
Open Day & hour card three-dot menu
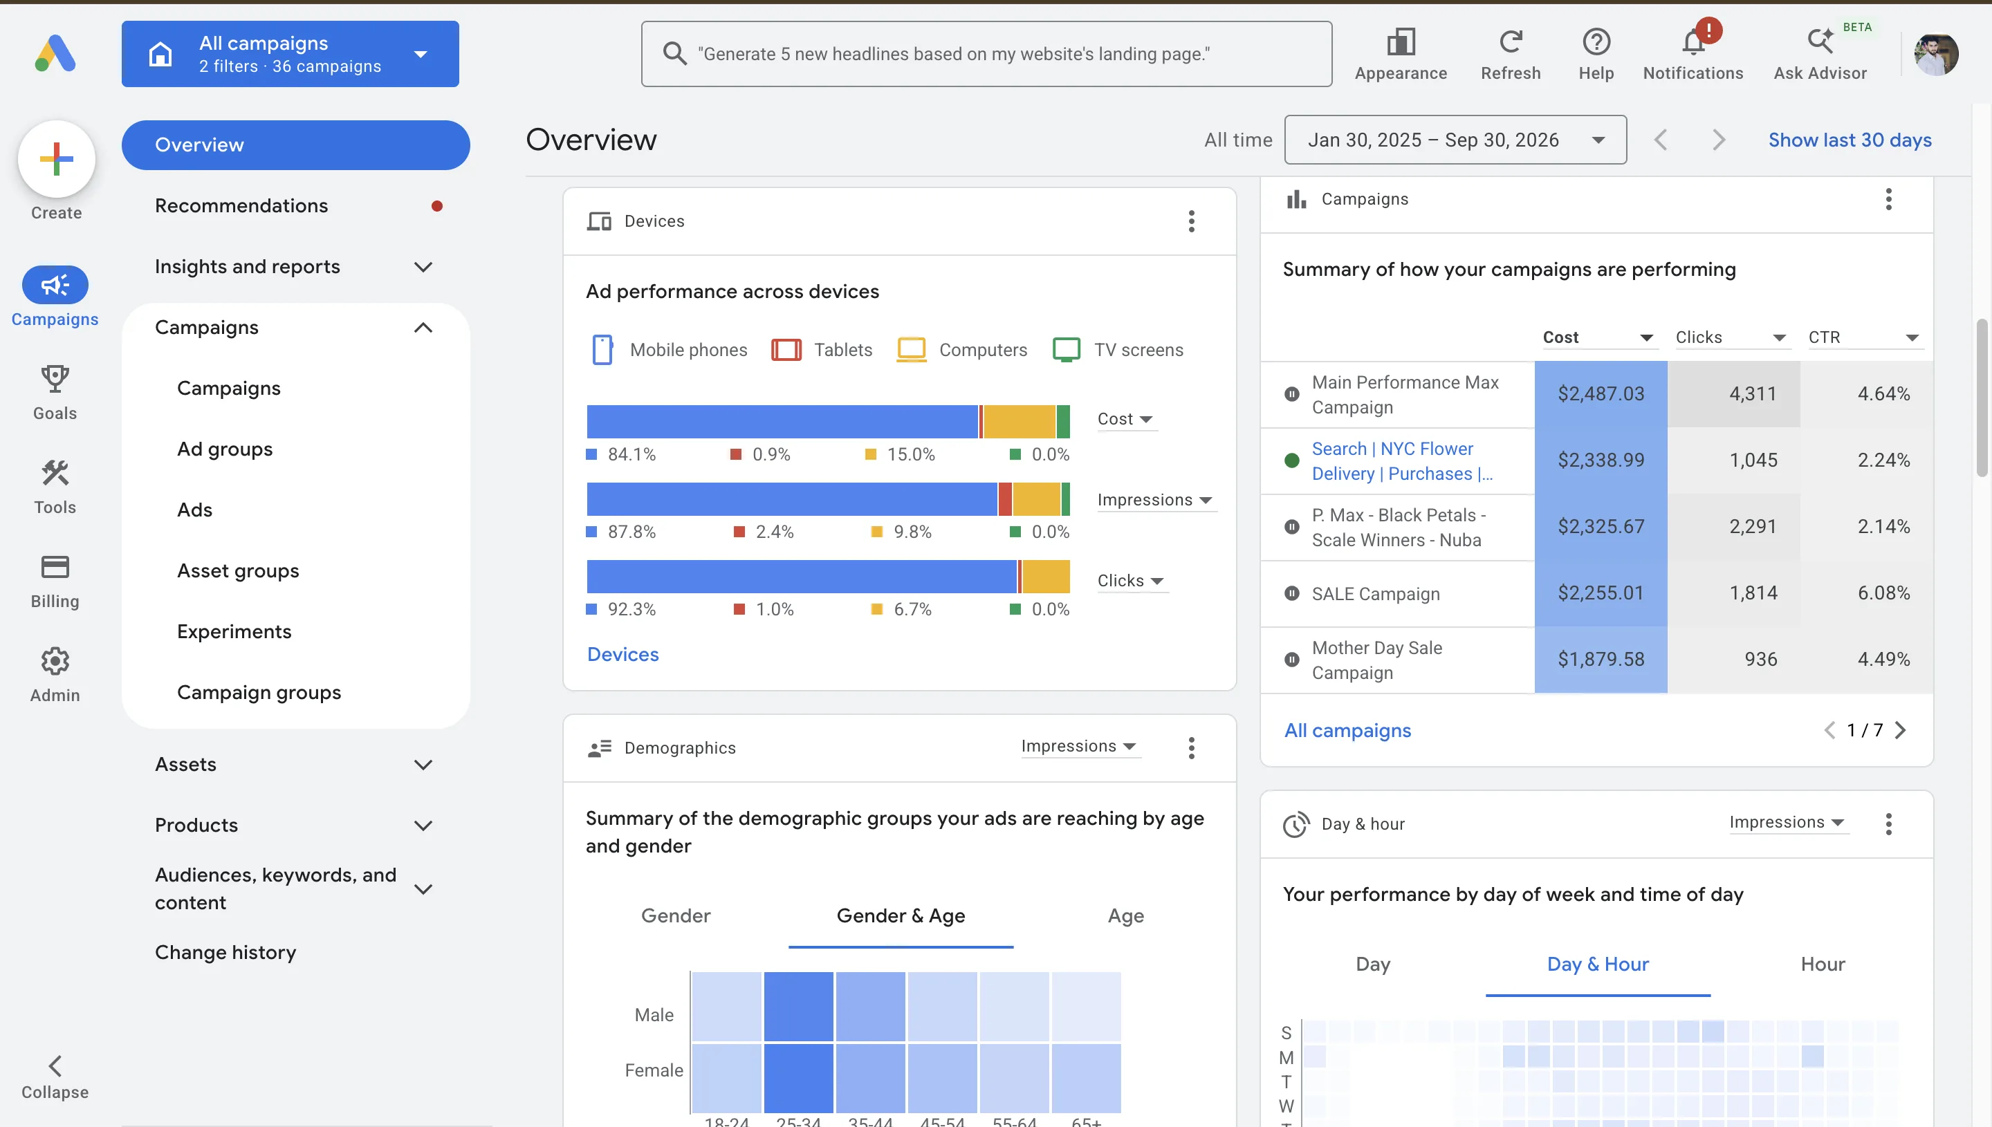click(x=1888, y=823)
